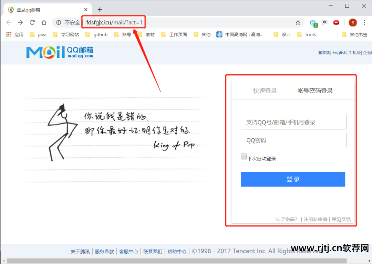Image resolution: width=372 pixels, height=264 pixels.
Task: Switch to the 快速登录 tab
Action: point(265,90)
